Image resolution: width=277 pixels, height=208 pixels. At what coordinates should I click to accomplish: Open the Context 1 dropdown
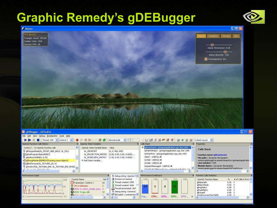pos(71,140)
